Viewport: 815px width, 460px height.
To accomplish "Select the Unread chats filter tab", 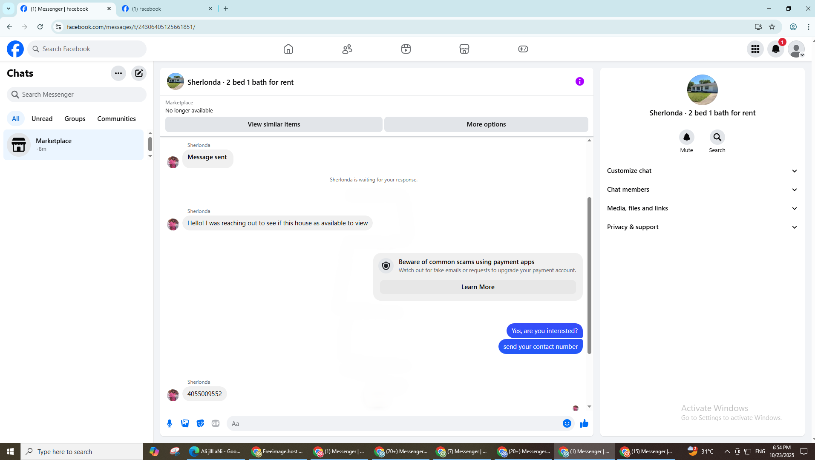I will (x=42, y=119).
